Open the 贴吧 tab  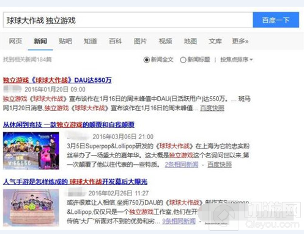65,41
